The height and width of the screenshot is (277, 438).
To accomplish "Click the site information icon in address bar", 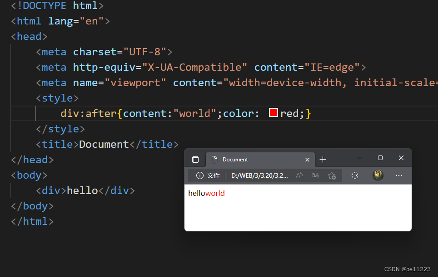I will (x=200, y=175).
